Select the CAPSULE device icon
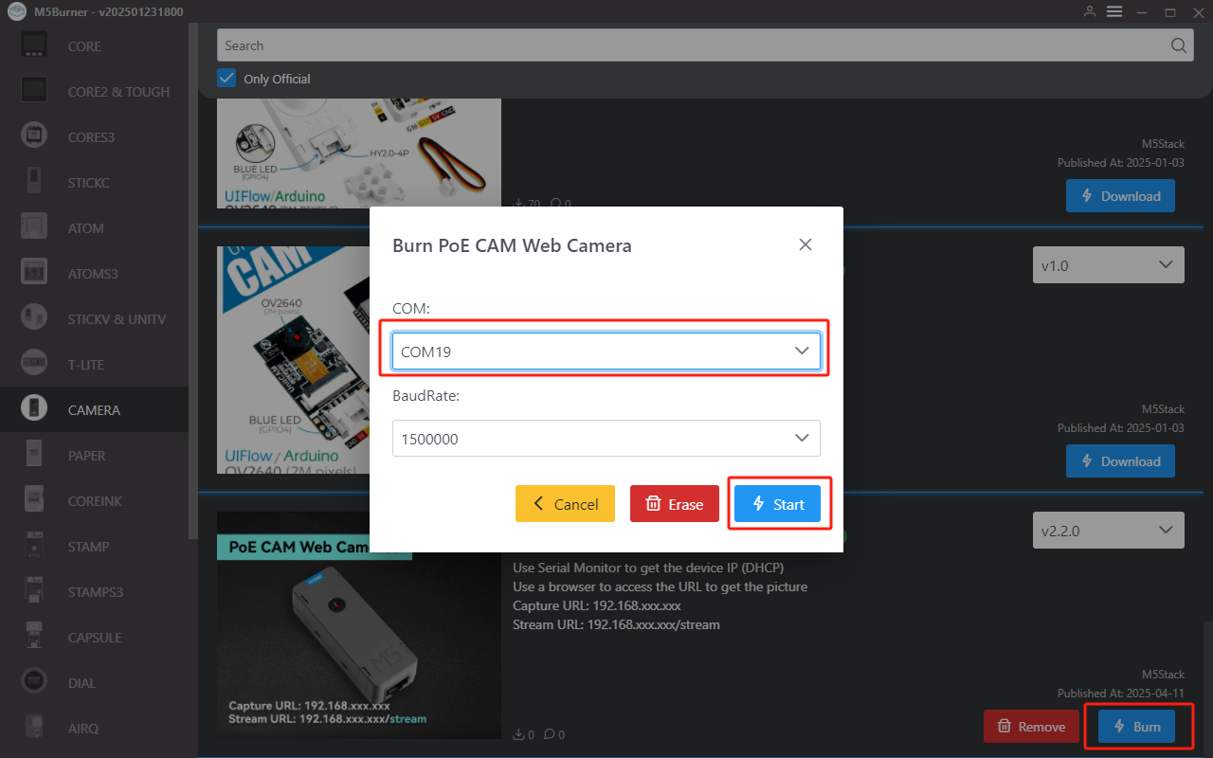Image resolution: width=1213 pixels, height=758 pixels. (x=34, y=637)
